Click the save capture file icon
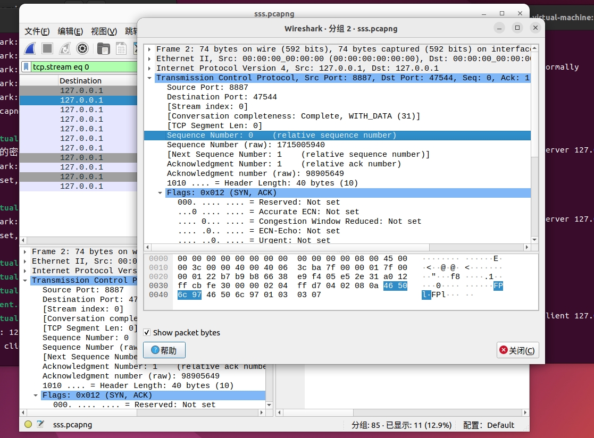Image resolution: width=594 pixels, height=438 pixels. (x=121, y=48)
